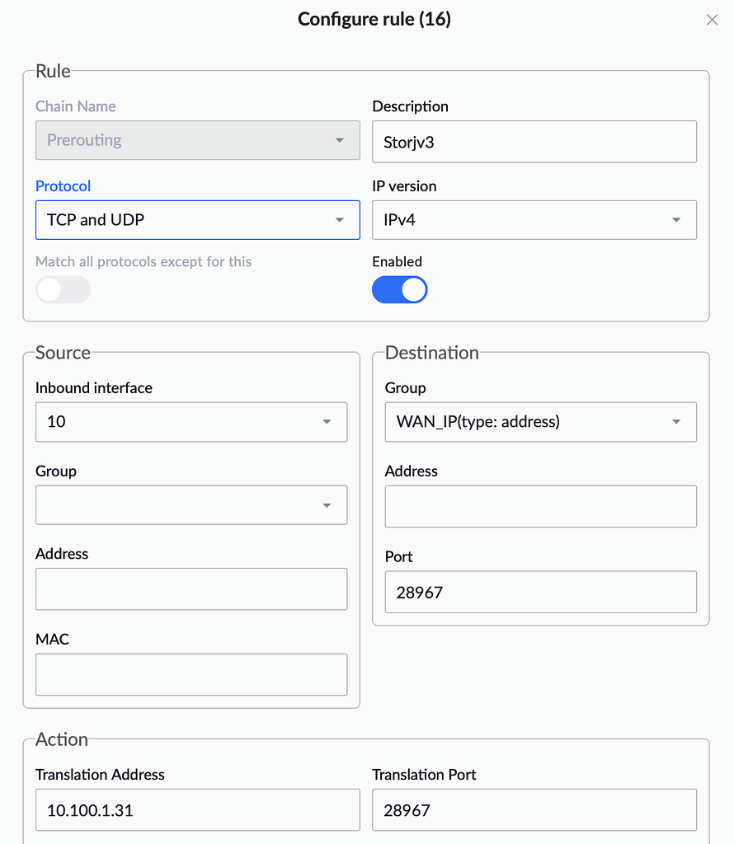734x844 pixels.
Task: Click the Translation Address field
Action: pos(197,810)
